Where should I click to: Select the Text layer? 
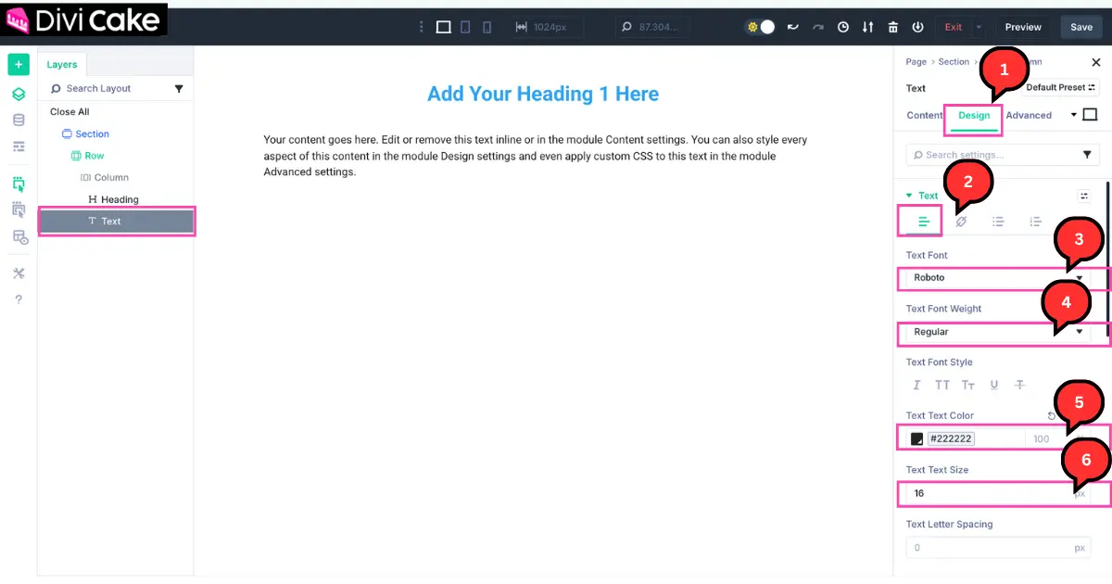[116, 221]
